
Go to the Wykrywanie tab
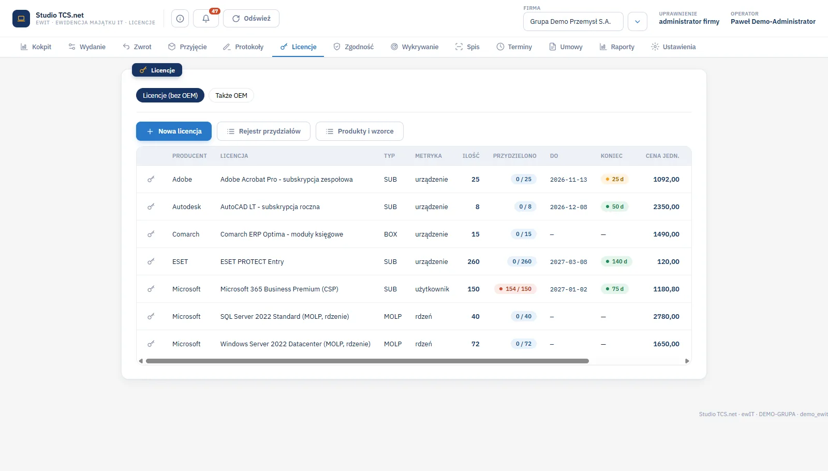pos(415,47)
